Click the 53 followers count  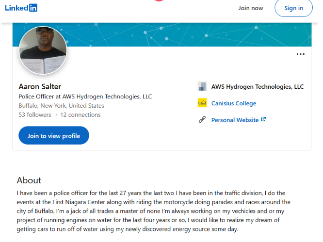(34, 115)
